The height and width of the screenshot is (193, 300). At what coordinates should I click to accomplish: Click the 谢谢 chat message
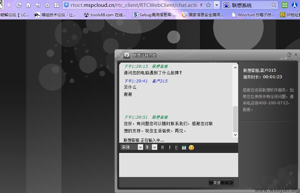pos(128,95)
